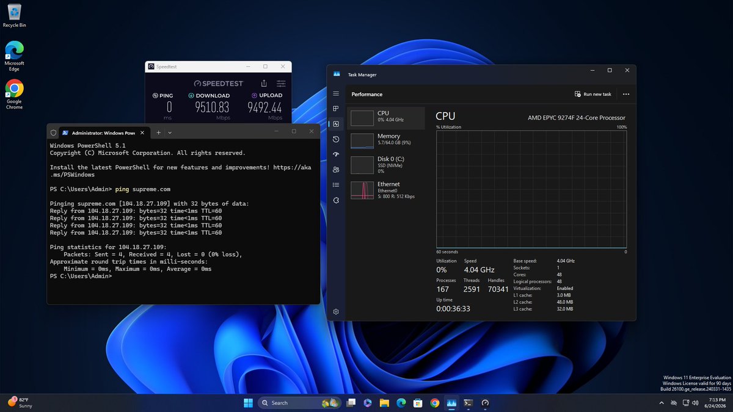This screenshot has height=412, width=733.
Task: Click the taskbar Search box
Action: coord(299,403)
